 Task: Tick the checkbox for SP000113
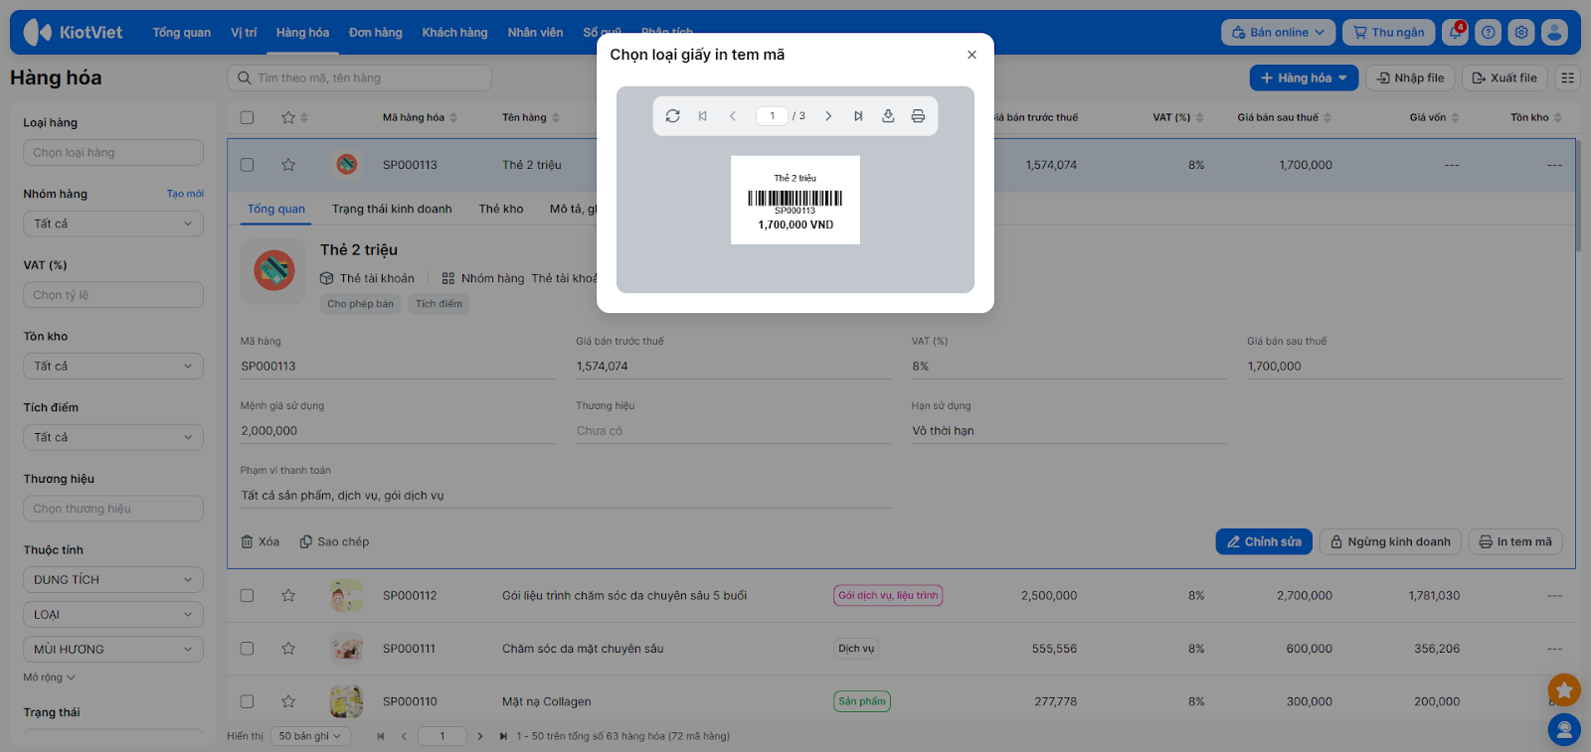pos(248,165)
